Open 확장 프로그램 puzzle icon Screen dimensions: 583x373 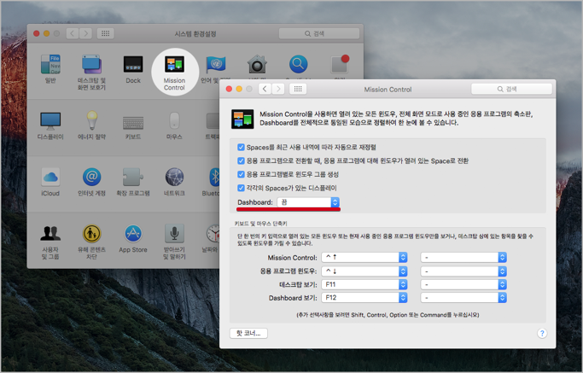pos(133,177)
